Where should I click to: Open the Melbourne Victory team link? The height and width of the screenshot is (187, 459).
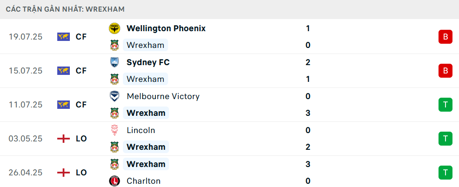tap(163, 96)
